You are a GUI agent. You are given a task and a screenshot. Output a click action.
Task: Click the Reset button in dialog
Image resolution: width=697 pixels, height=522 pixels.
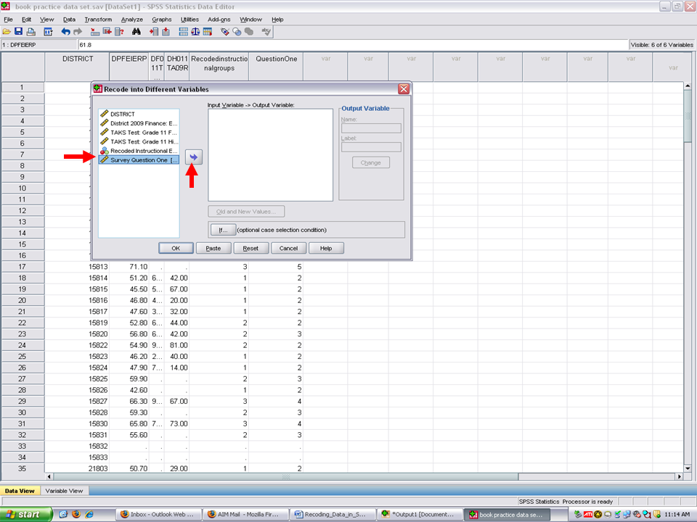[x=250, y=248]
